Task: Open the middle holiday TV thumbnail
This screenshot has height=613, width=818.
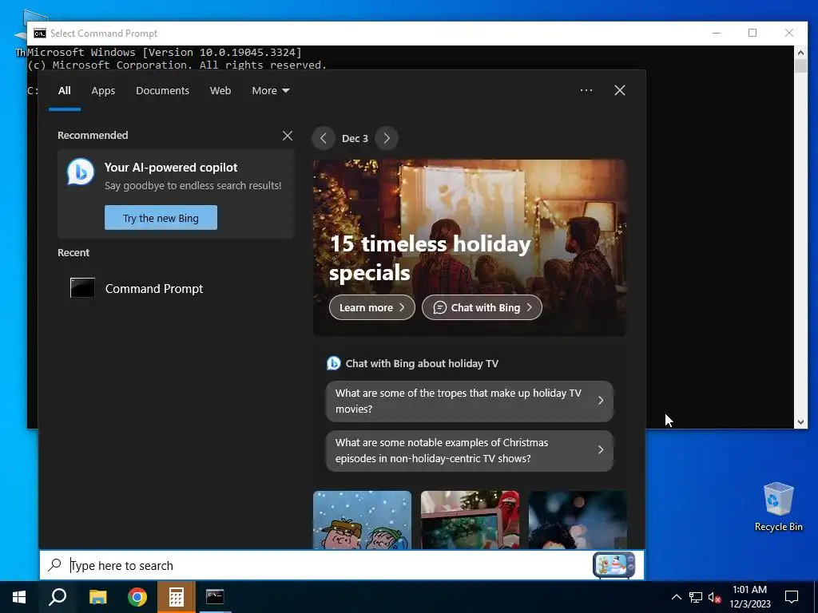Action: point(470,520)
